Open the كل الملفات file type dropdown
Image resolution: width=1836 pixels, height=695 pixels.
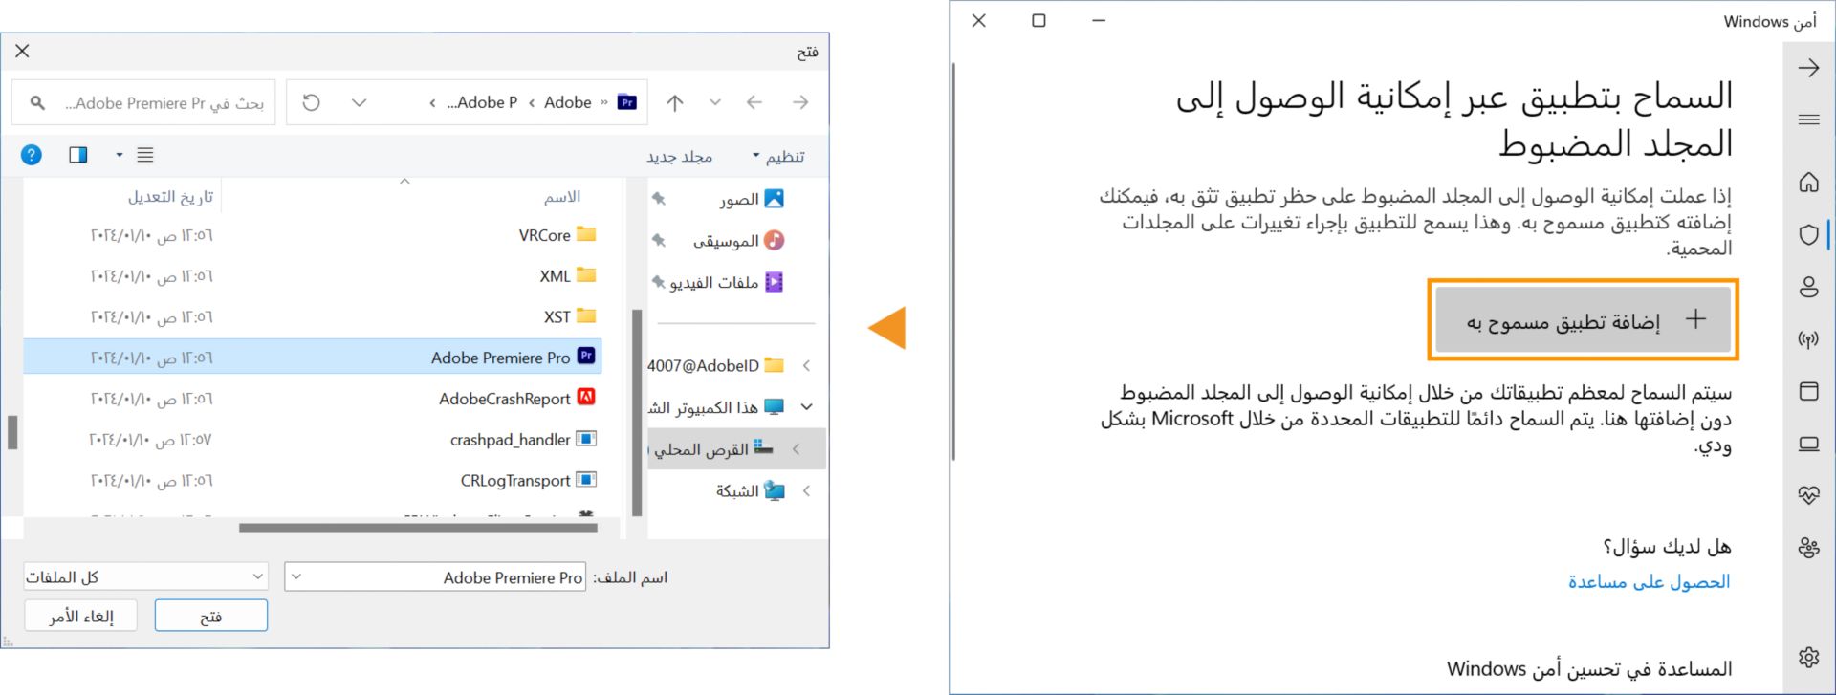coord(145,576)
